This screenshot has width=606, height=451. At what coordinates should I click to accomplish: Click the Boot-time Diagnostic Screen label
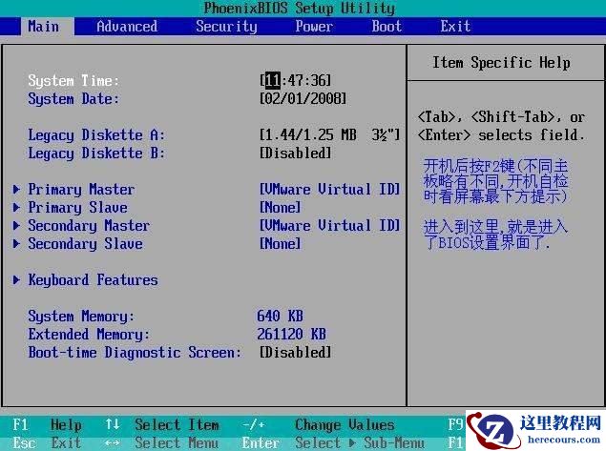[x=135, y=353]
